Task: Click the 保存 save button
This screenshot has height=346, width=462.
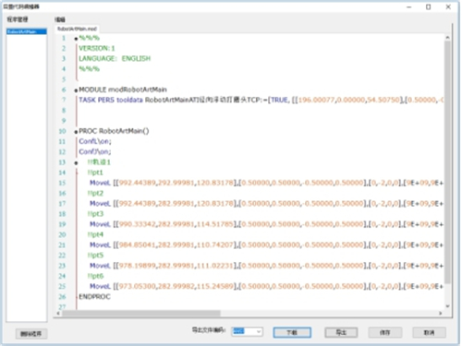Action: [x=385, y=332]
